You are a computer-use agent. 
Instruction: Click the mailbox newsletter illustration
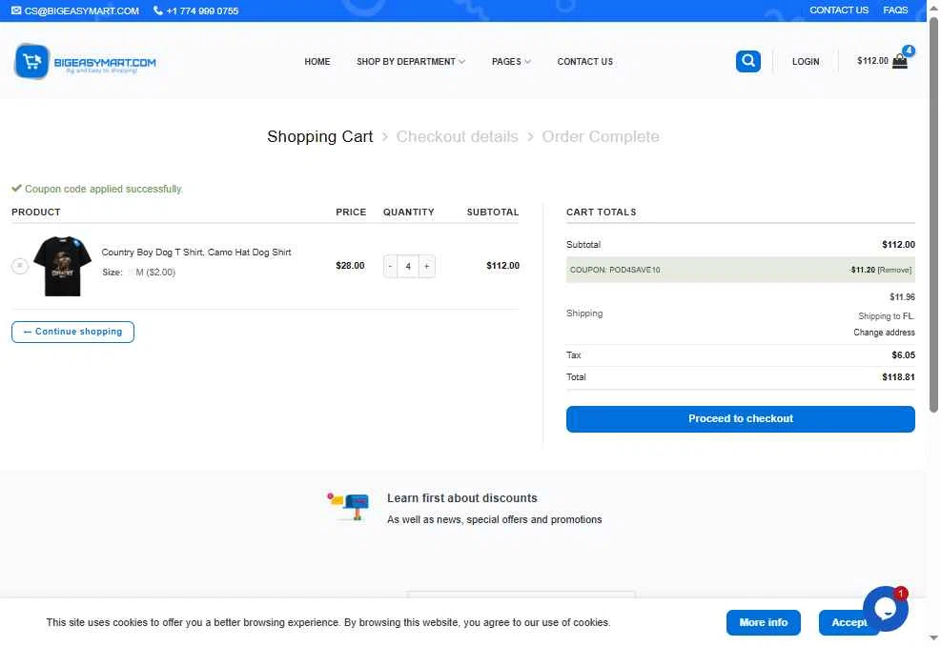pos(348,507)
